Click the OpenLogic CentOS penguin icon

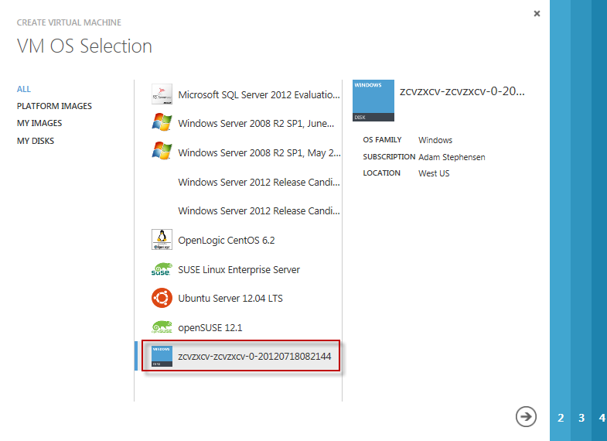[x=162, y=240]
